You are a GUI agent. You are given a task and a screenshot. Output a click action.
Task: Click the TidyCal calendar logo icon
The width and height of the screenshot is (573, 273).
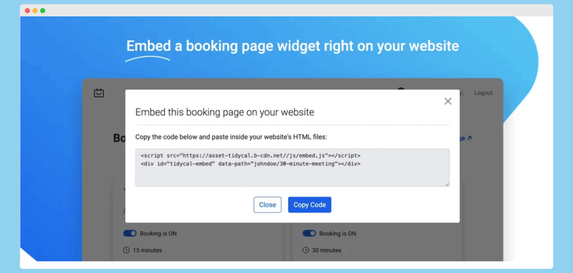click(x=99, y=93)
